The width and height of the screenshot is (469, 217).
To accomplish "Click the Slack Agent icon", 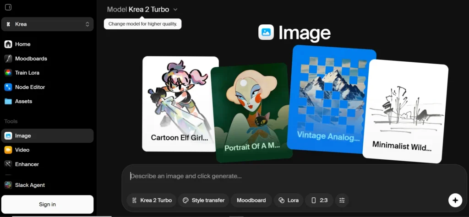I will pyautogui.click(x=8, y=185).
